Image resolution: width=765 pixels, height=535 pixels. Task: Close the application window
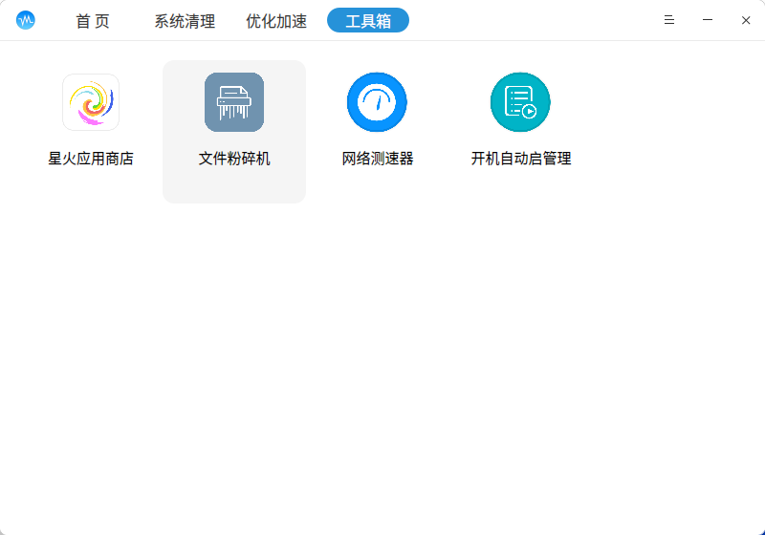tap(746, 20)
